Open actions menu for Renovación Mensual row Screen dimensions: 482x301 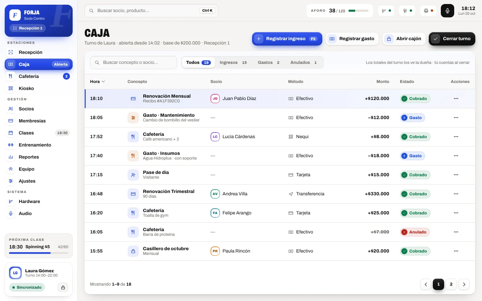456,99
